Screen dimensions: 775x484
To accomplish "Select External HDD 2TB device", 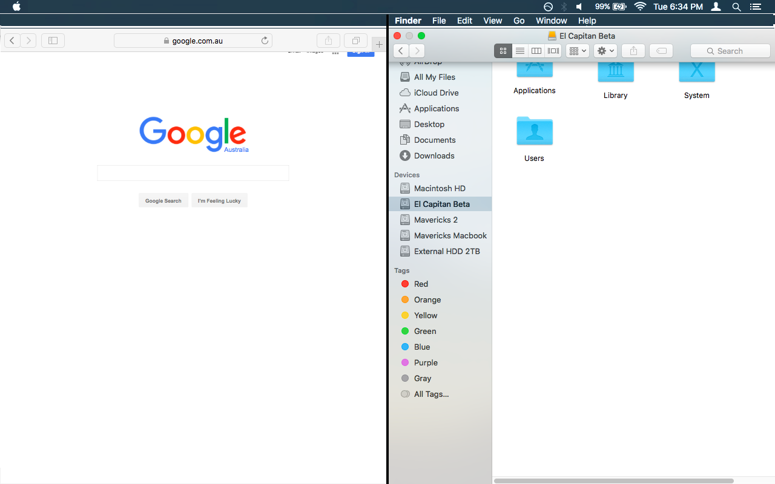I will (440, 251).
